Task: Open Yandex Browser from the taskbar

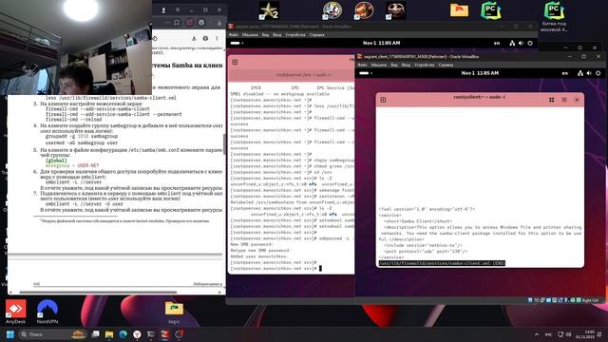Action: click(x=137, y=334)
